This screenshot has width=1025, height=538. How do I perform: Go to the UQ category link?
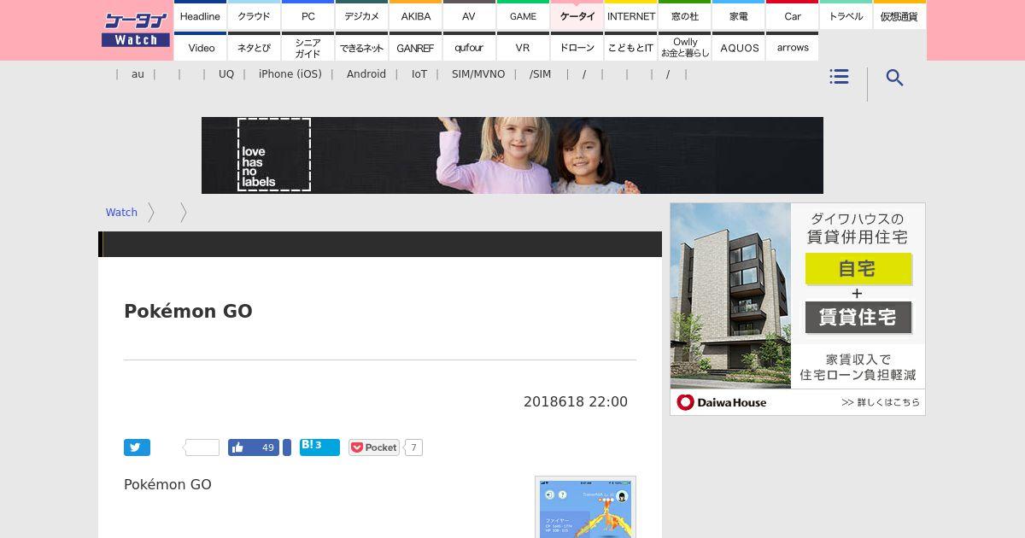click(x=226, y=74)
